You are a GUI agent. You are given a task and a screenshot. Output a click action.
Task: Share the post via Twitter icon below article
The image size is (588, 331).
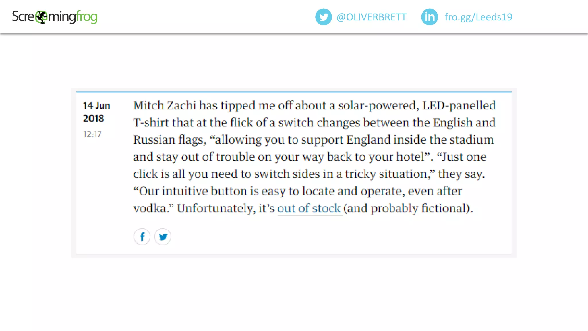click(x=163, y=237)
